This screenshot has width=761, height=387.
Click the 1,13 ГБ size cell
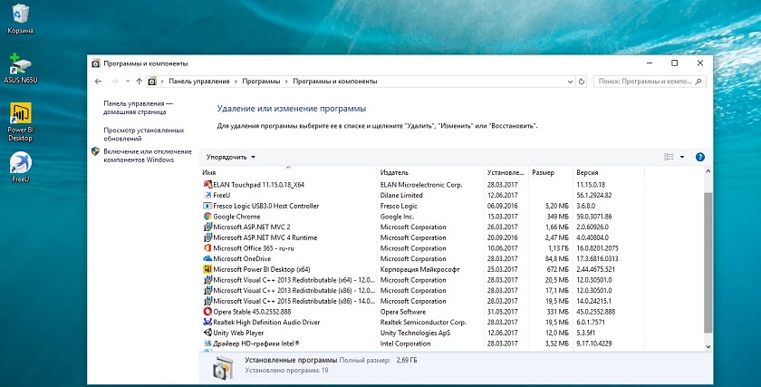556,248
